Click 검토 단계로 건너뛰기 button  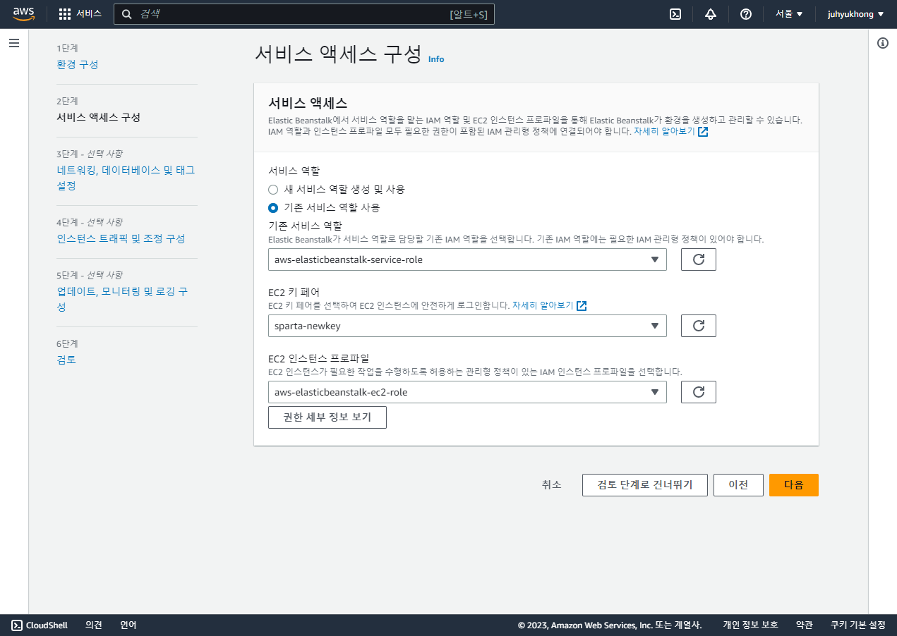[645, 485]
